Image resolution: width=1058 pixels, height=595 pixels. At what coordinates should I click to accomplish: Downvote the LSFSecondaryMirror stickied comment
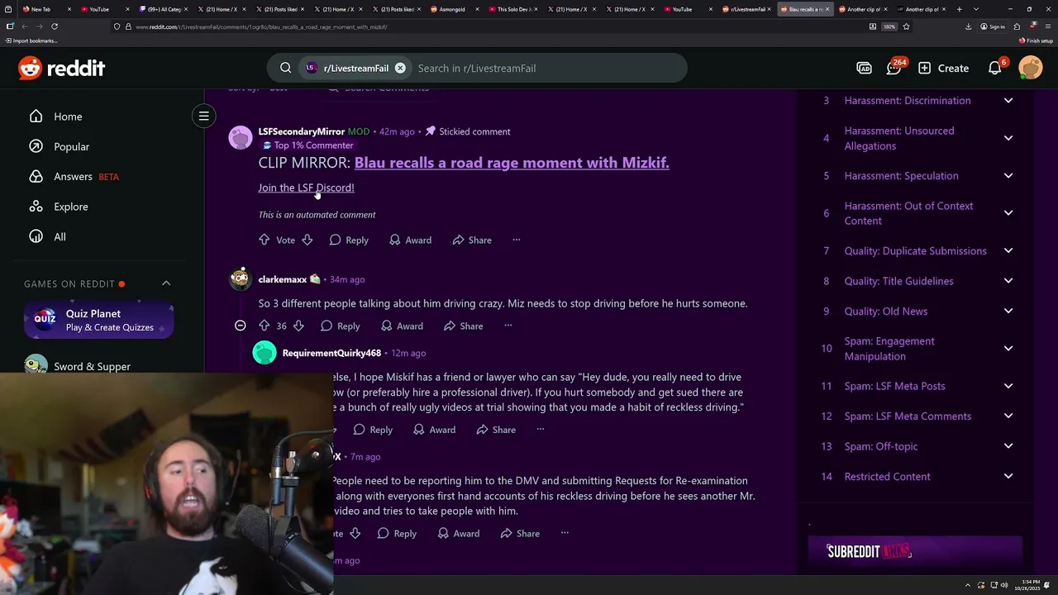coord(307,240)
